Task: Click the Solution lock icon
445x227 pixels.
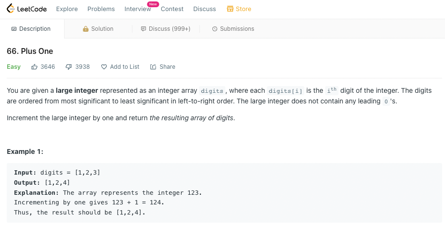Action: 85,29
